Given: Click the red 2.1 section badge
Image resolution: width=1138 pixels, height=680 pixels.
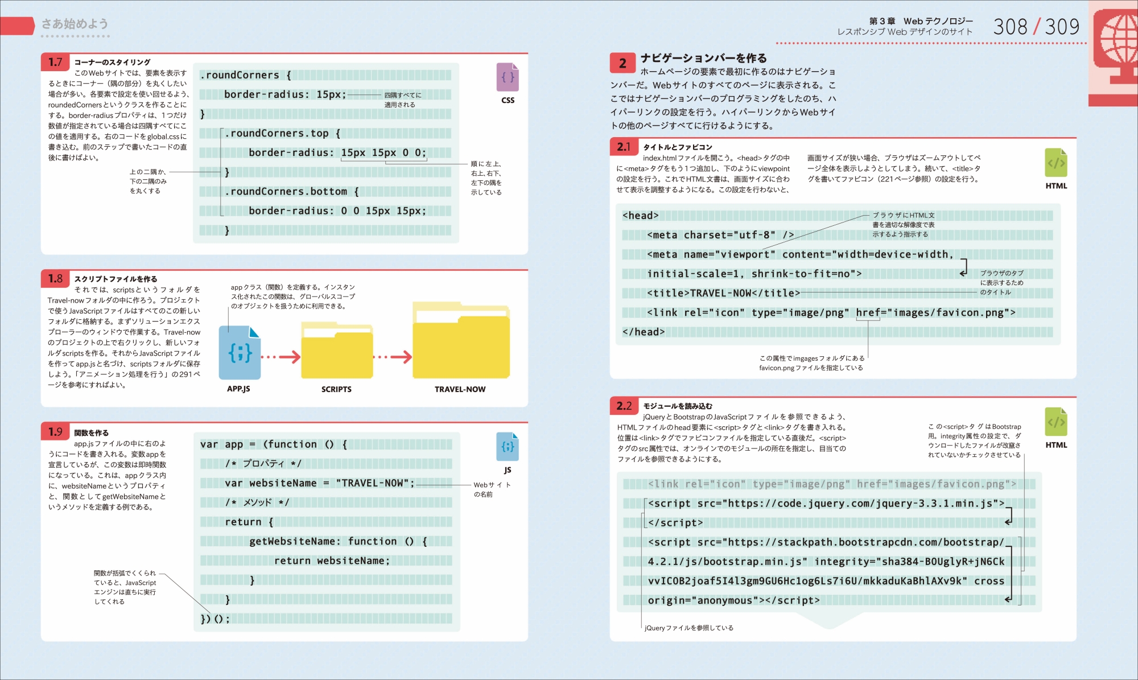Looking at the screenshot, I should coord(624,147).
